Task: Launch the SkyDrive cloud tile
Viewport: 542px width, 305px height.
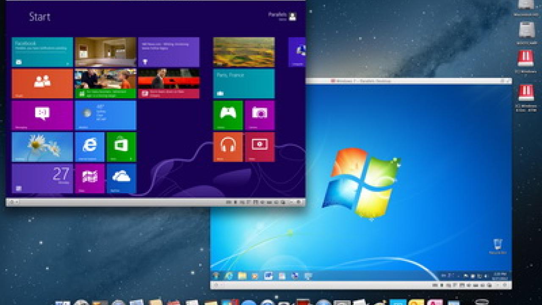Action: click(122, 178)
